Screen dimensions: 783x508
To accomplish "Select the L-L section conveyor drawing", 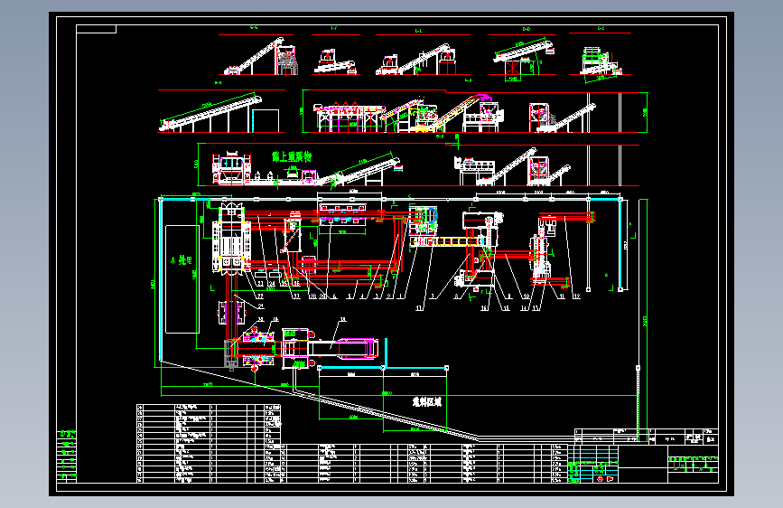I will tap(416, 60).
